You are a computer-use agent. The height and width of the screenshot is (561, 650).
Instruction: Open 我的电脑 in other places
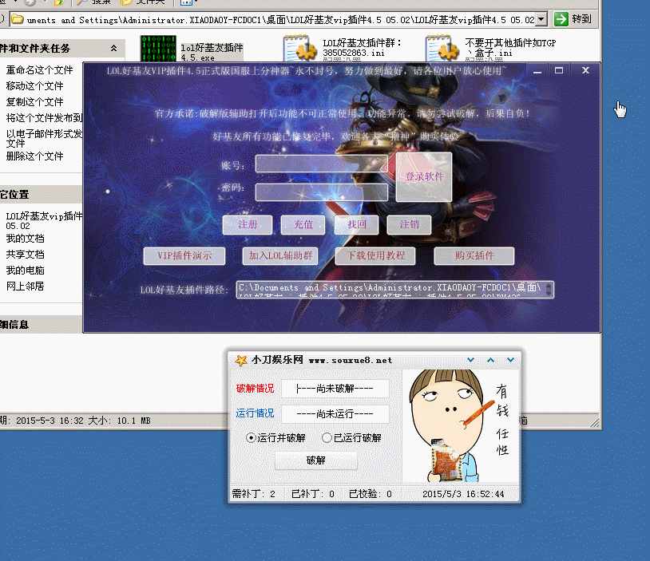point(25,271)
